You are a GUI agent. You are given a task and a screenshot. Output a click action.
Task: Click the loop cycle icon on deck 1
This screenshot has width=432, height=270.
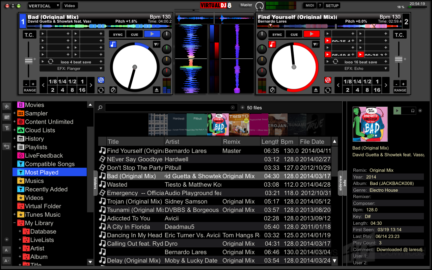(x=101, y=90)
